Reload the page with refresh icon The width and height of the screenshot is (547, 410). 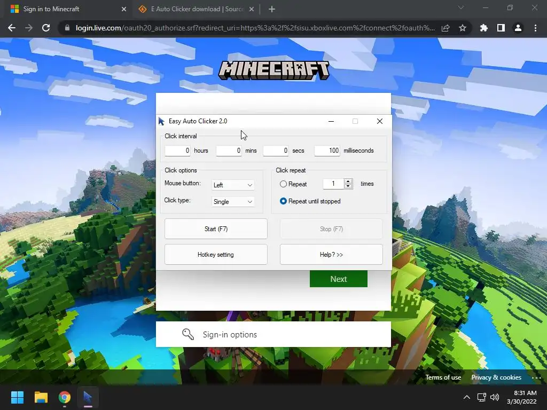pyautogui.click(x=46, y=28)
